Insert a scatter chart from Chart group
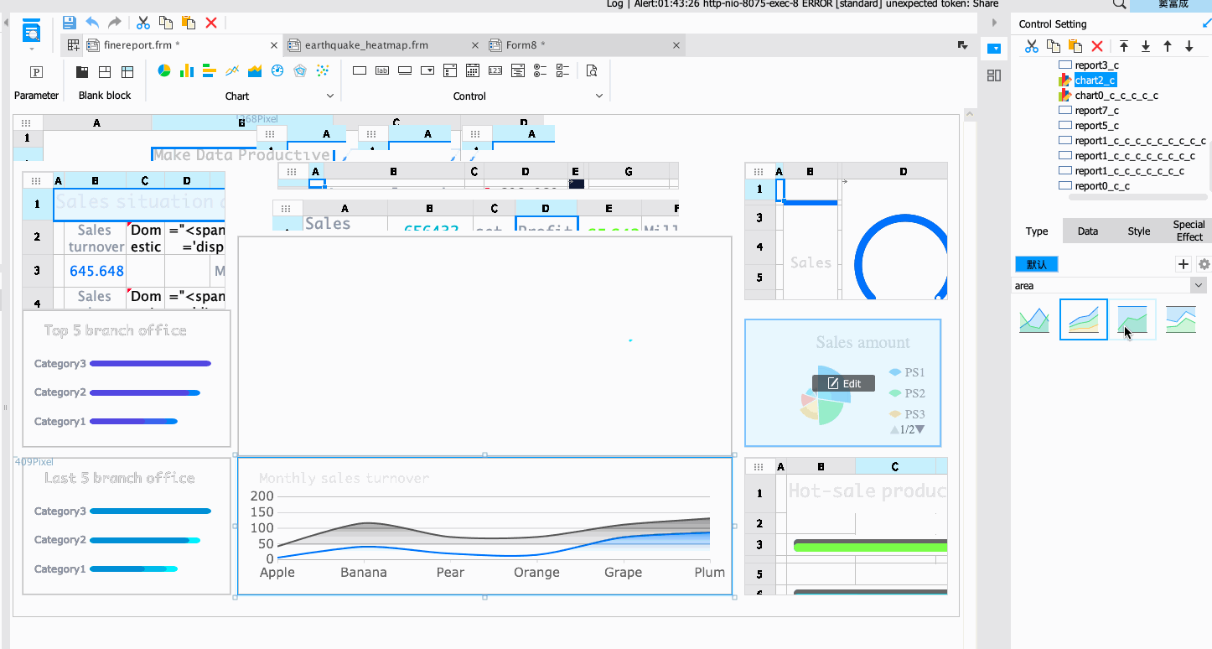1212x649 pixels. [x=322, y=70]
